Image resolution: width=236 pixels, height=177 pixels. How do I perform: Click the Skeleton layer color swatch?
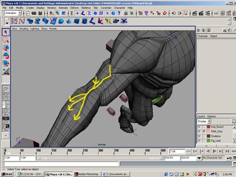tap(209, 136)
